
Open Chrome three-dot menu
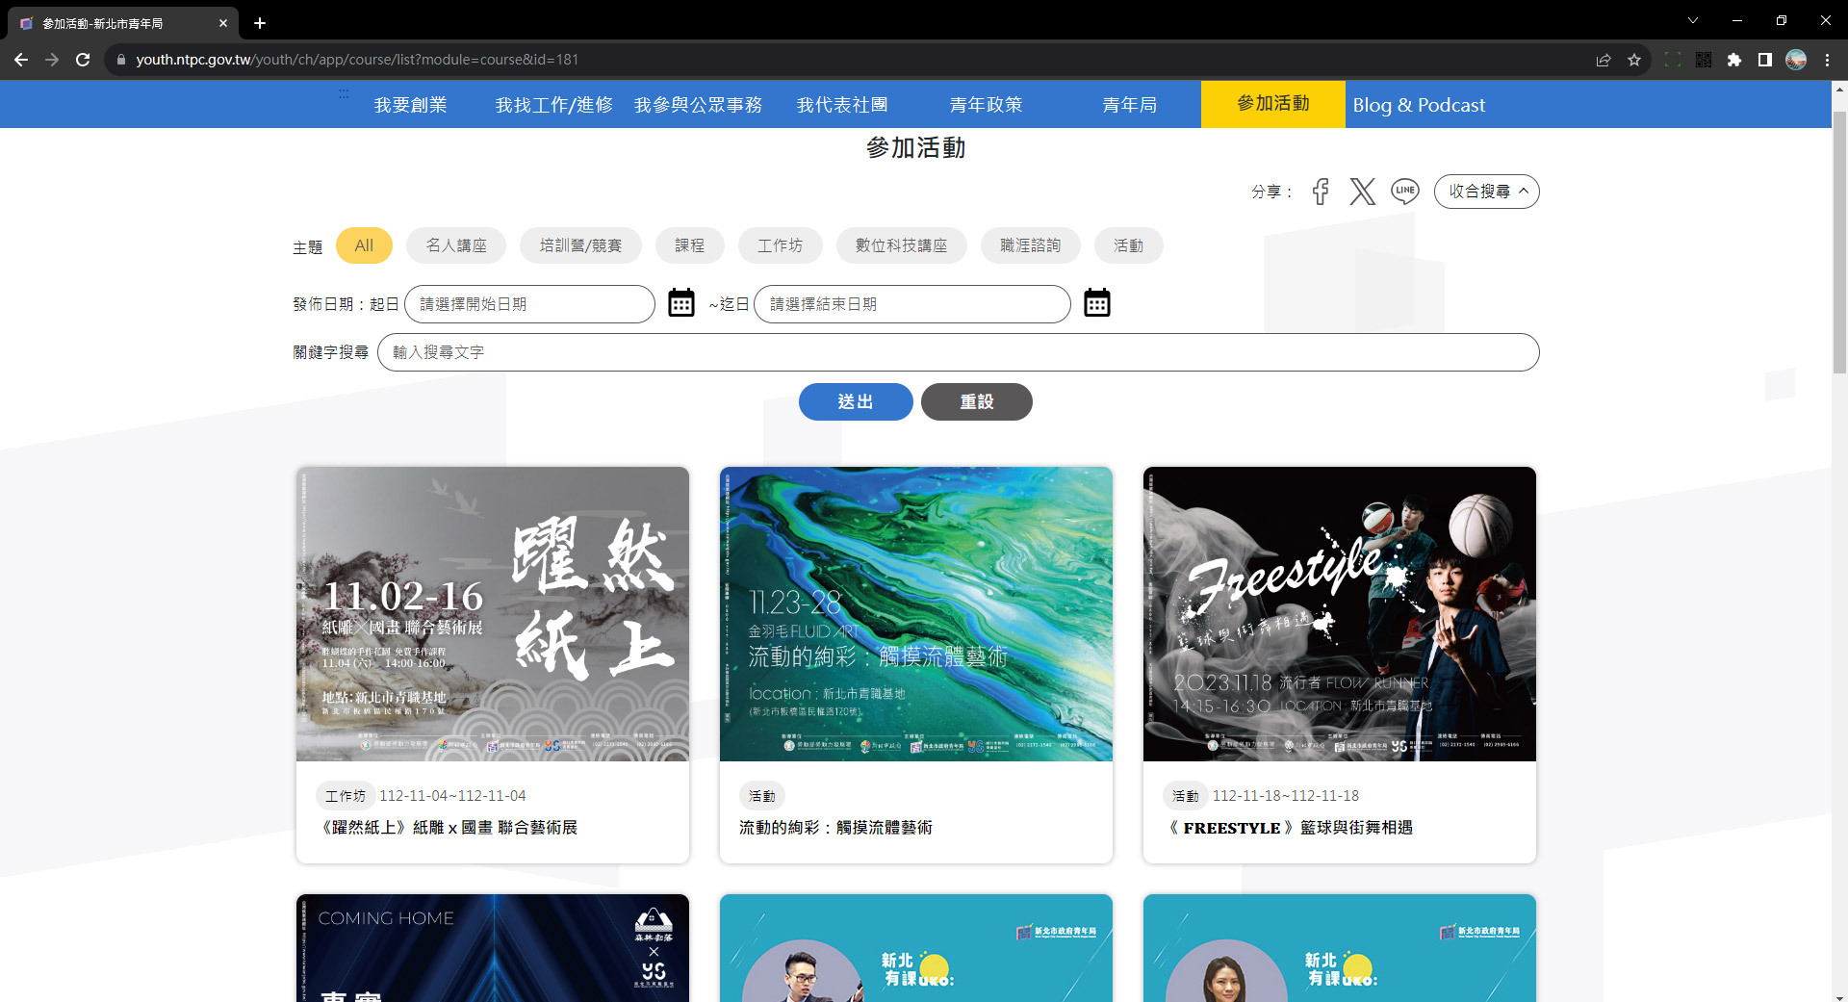point(1827,60)
